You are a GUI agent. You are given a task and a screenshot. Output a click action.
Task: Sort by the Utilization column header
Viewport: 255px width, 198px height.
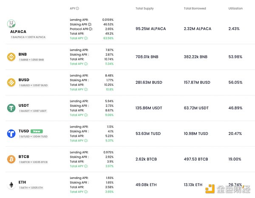(235, 8)
